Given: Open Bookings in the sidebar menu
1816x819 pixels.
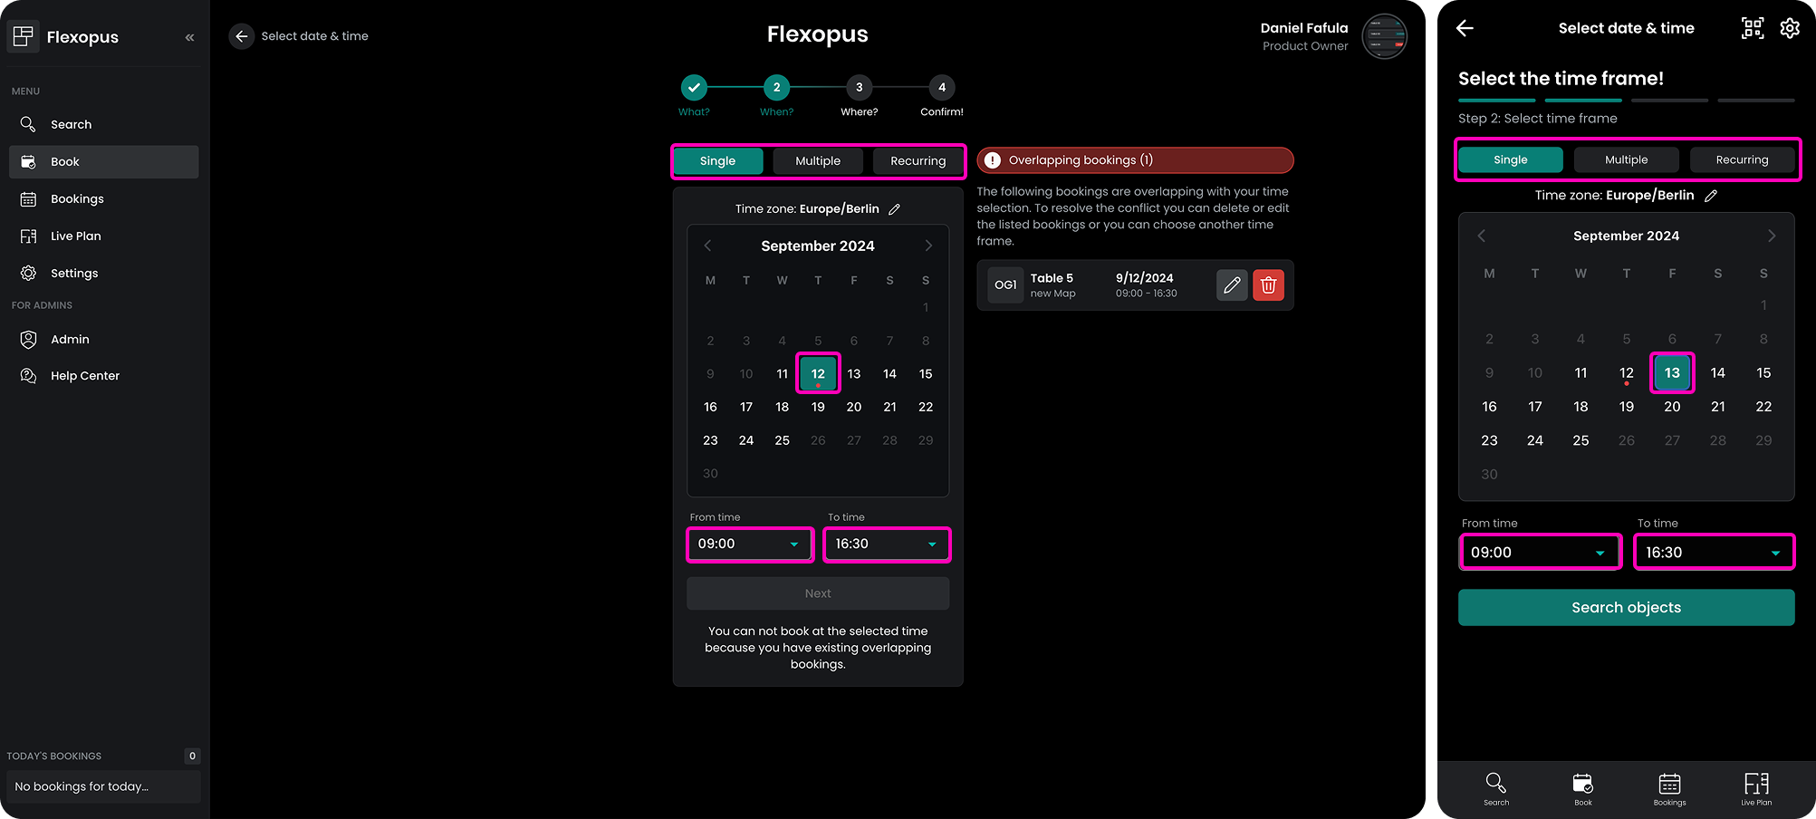Looking at the screenshot, I should click(77, 199).
